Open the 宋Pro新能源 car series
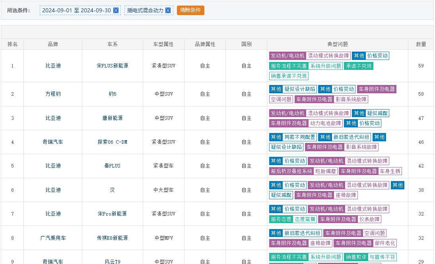Image resolution: width=435 pixels, height=264 pixels. pyautogui.click(x=113, y=214)
